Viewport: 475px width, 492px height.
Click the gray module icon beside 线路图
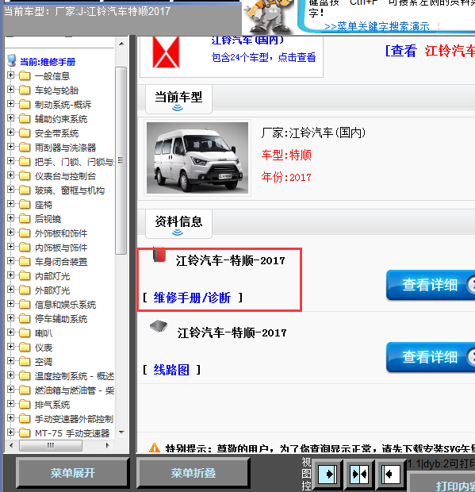coord(159,326)
